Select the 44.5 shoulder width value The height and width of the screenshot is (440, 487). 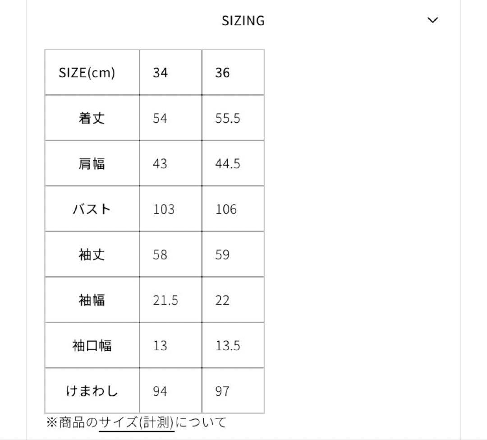click(227, 163)
